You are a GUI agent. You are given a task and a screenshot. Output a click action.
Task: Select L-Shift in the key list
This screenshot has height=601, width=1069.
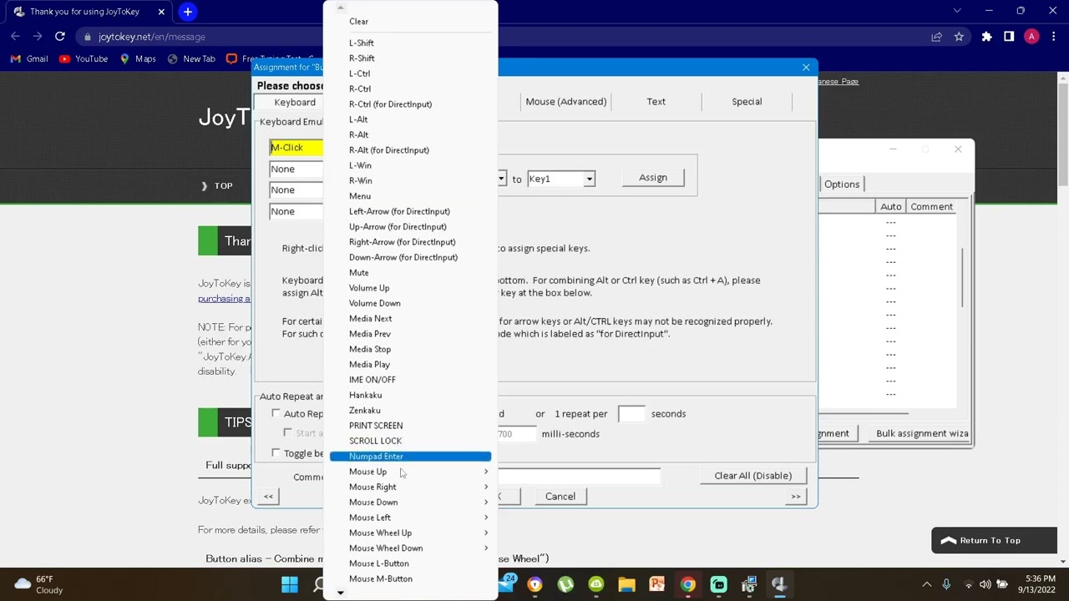coord(410,43)
